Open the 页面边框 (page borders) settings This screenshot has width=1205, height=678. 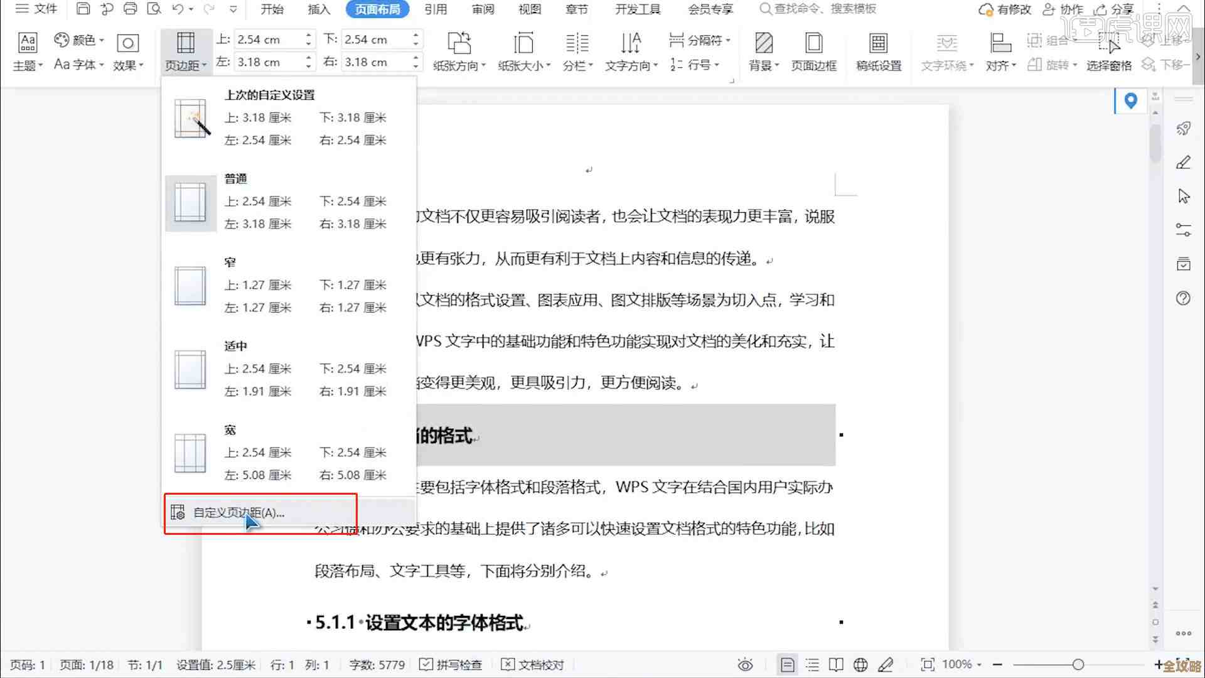tap(813, 51)
